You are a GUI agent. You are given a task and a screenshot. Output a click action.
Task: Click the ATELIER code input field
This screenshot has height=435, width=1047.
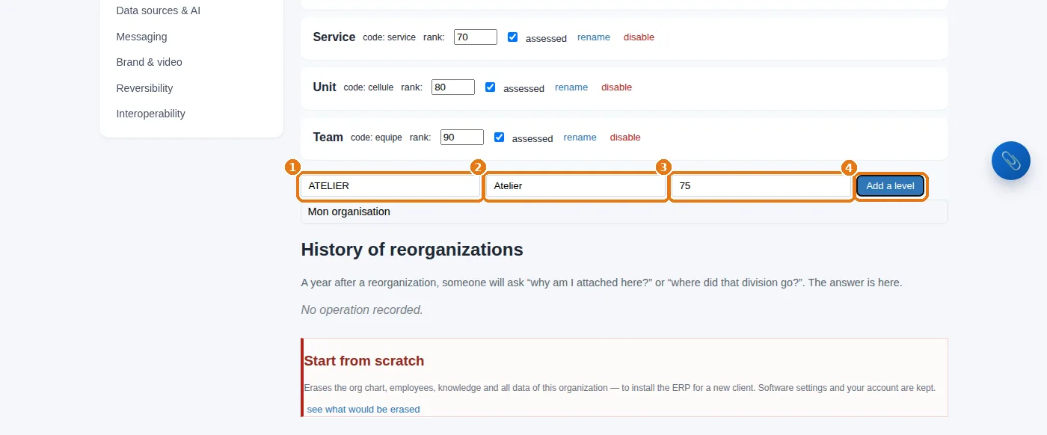390,186
